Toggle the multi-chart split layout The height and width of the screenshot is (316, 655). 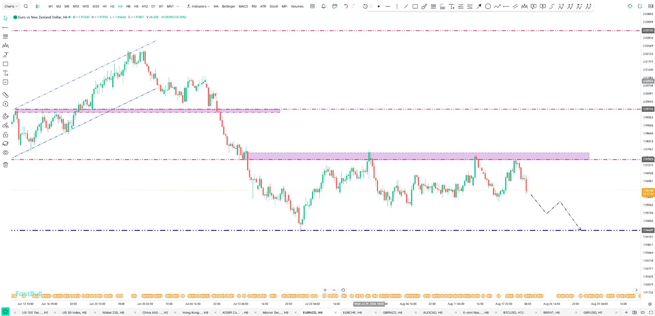635,312
